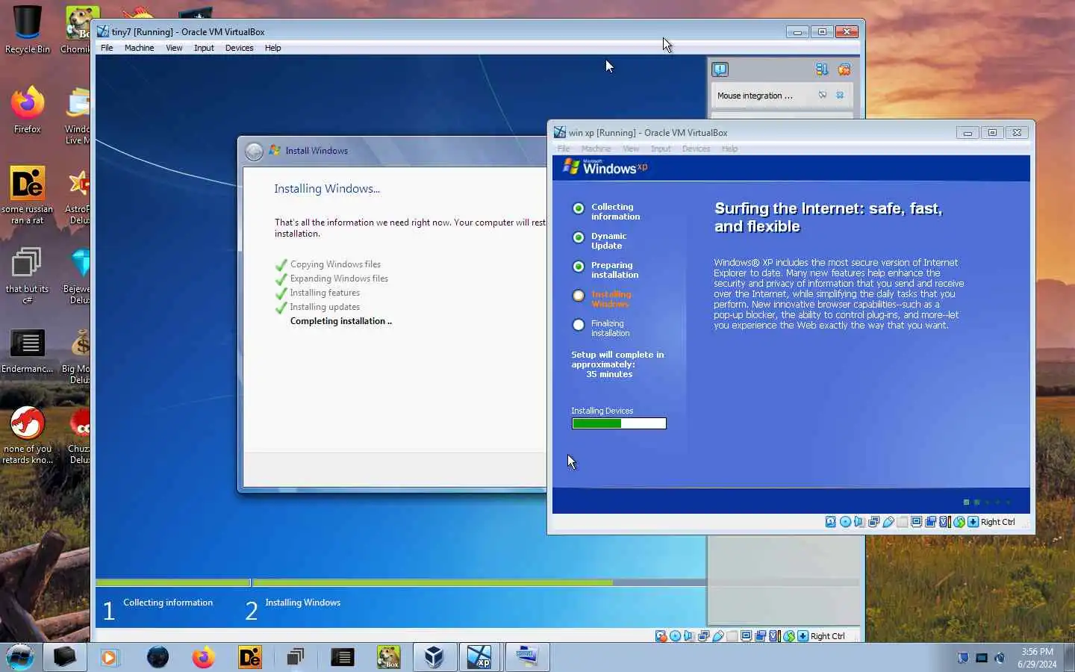Click the Mouse integration notification text
The image size is (1075, 672).
click(755, 96)
